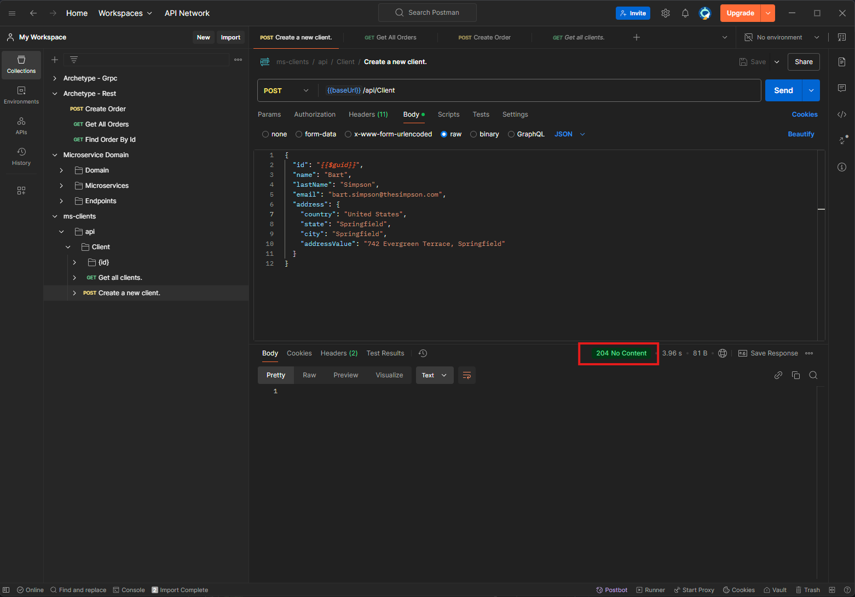Open the Send button arrow dropdown

pos(811,90)
